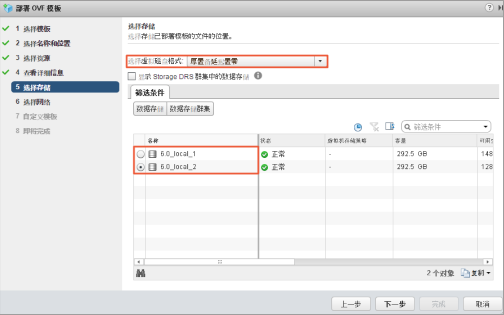Click the 筛选条件 filter input field

446,127
